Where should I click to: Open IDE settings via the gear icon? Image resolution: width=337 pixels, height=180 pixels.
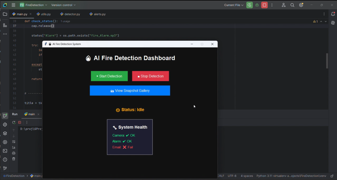pyautogui.click(x=301, y=5)
